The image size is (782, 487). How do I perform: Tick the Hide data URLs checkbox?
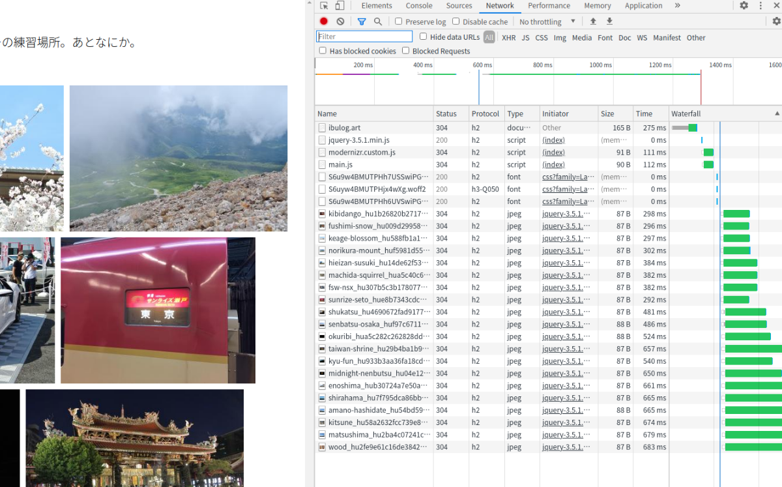(424, 37)
